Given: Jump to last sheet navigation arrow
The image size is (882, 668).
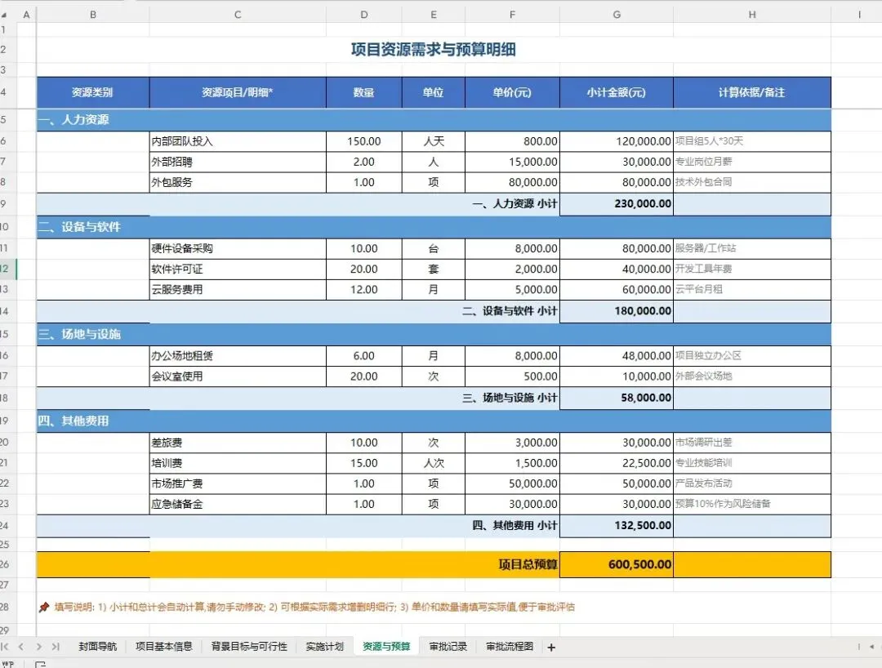Looking at the screenshot, I should coord(56,647).
